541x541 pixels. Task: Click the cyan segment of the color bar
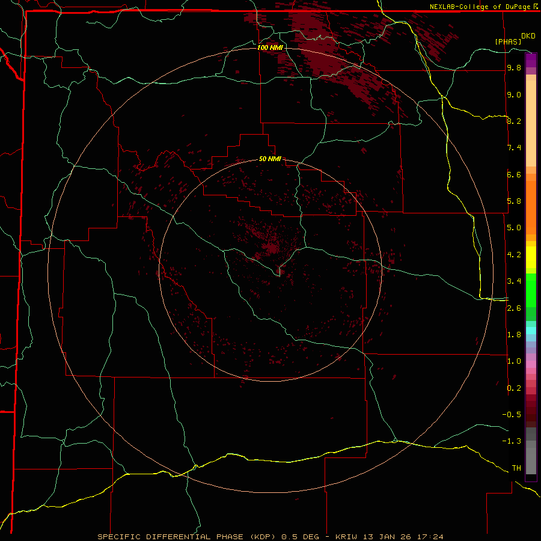pos(531,331)
